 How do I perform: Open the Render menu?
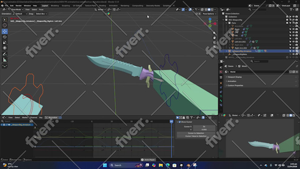(x=19, y=6)
